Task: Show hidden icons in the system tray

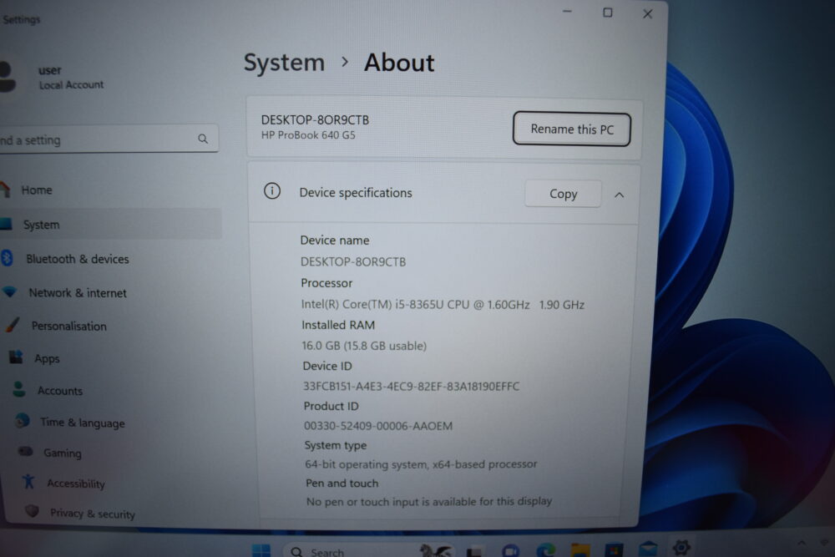Action: pyautogui.click(x=802, y=543)
